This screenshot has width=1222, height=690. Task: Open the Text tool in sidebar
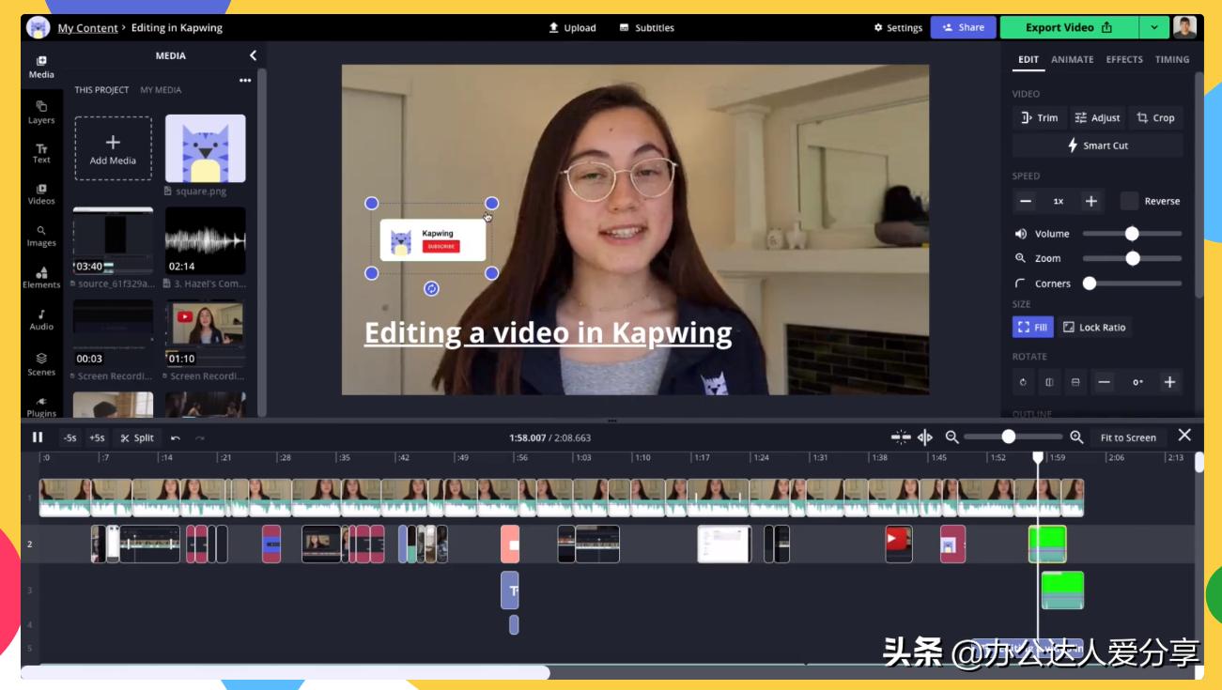(41, 153)
